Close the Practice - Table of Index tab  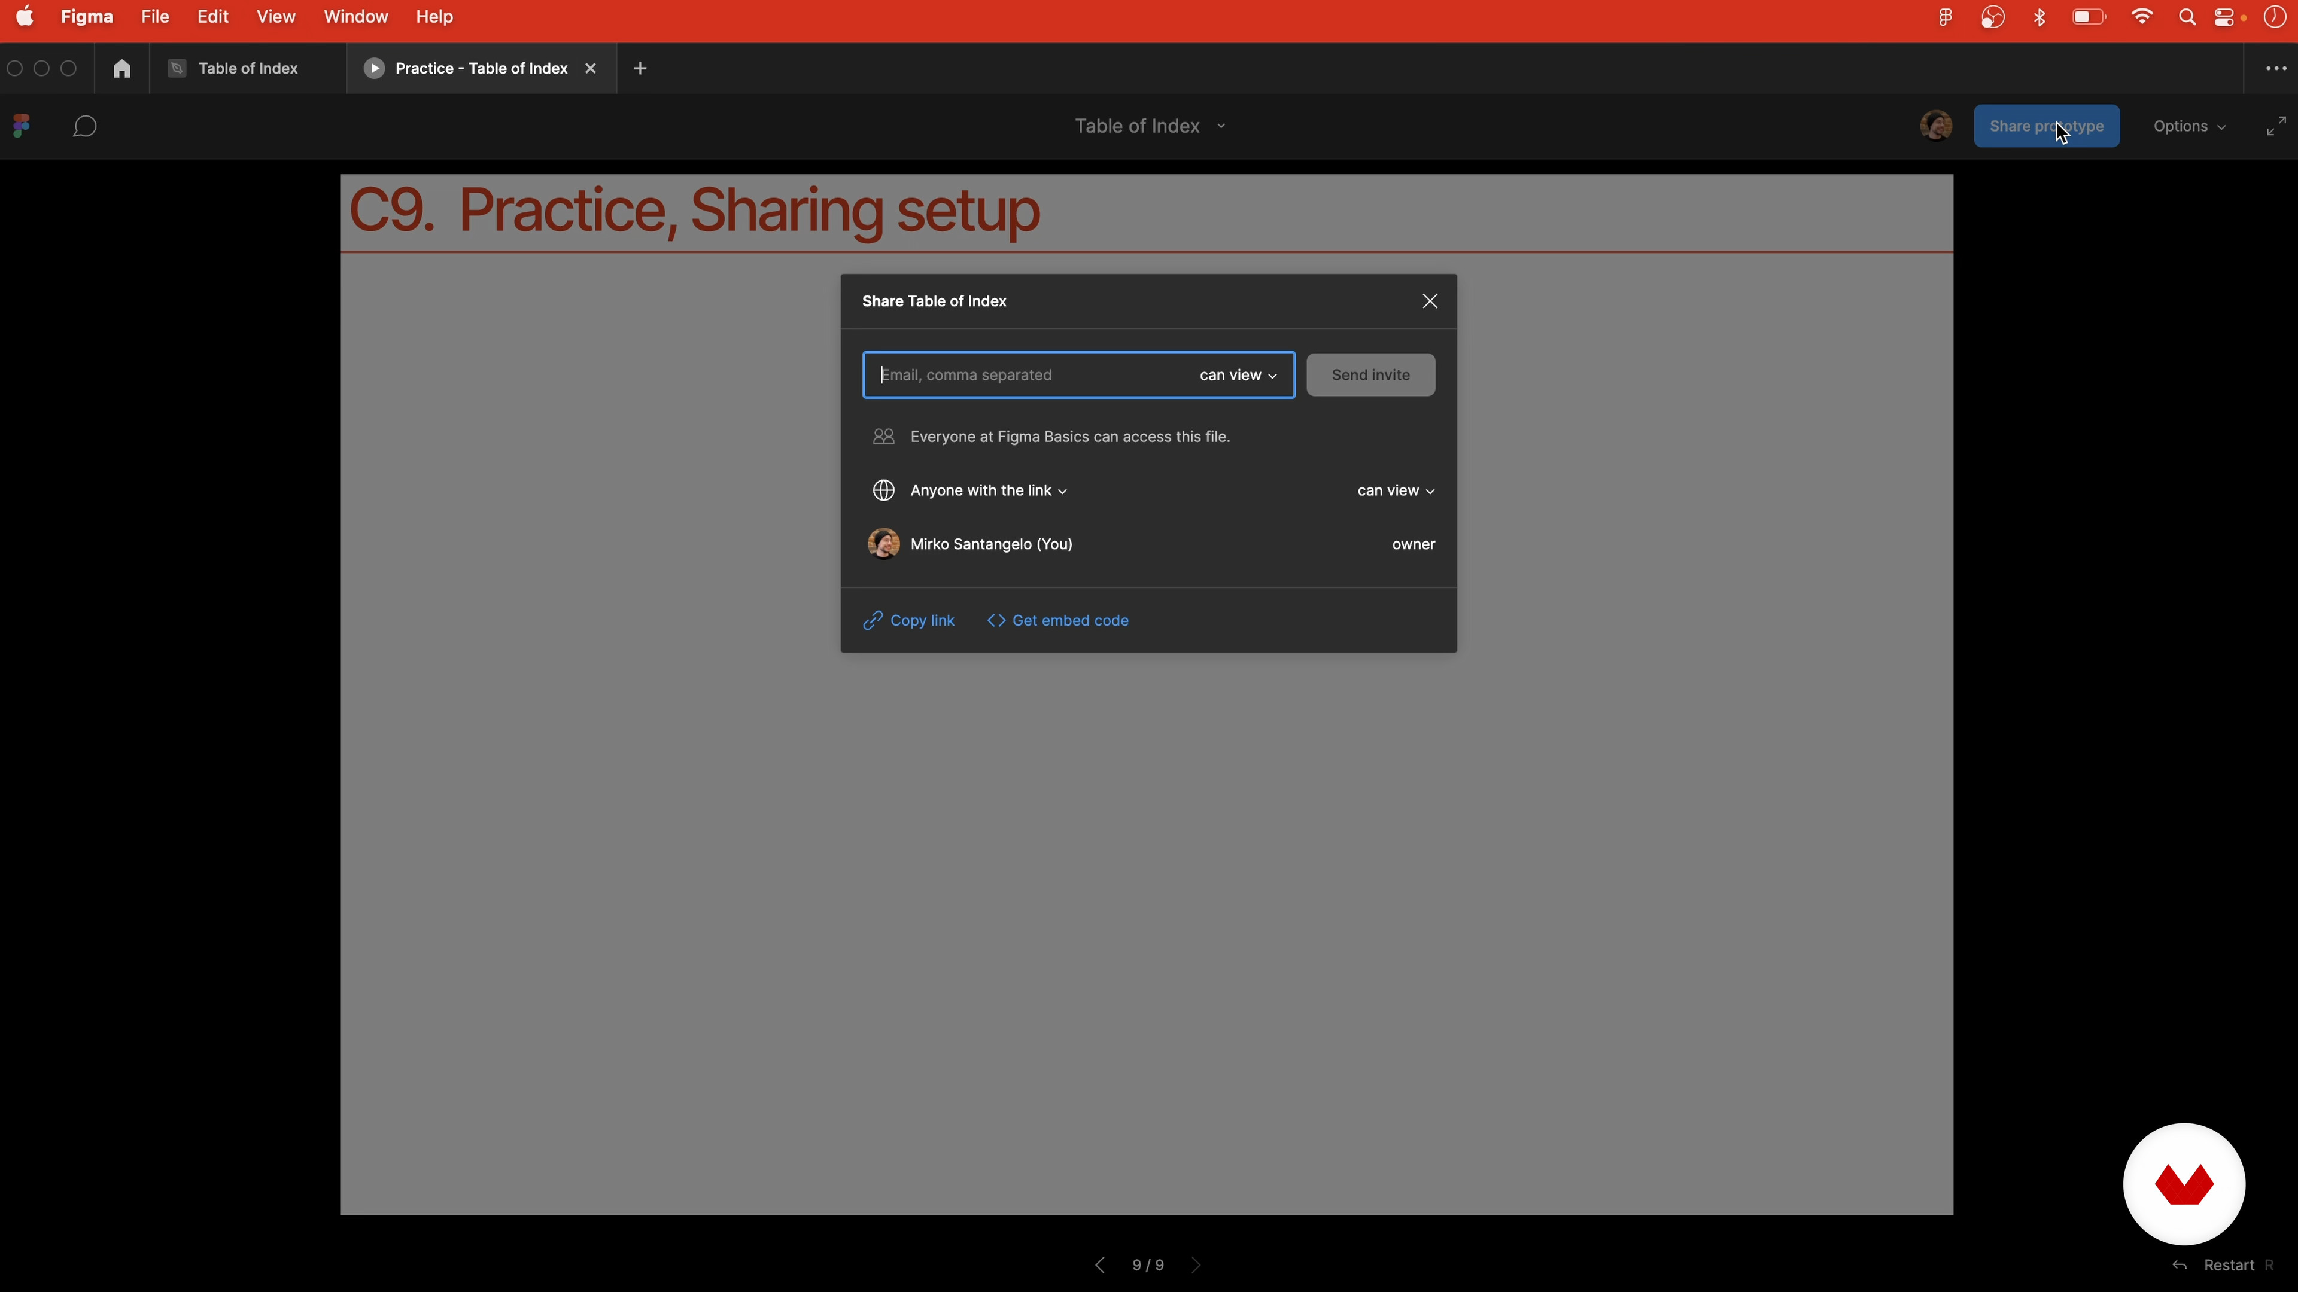[589, 69]
